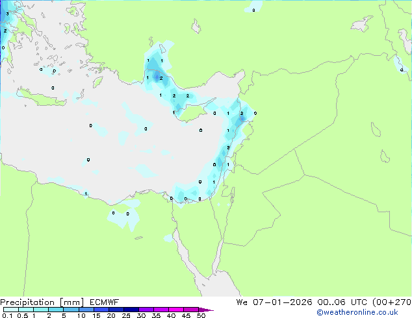Click the legend swatch between 20 and 25
The width and height of the screenshot is (412, 318).
coord(116,310)
